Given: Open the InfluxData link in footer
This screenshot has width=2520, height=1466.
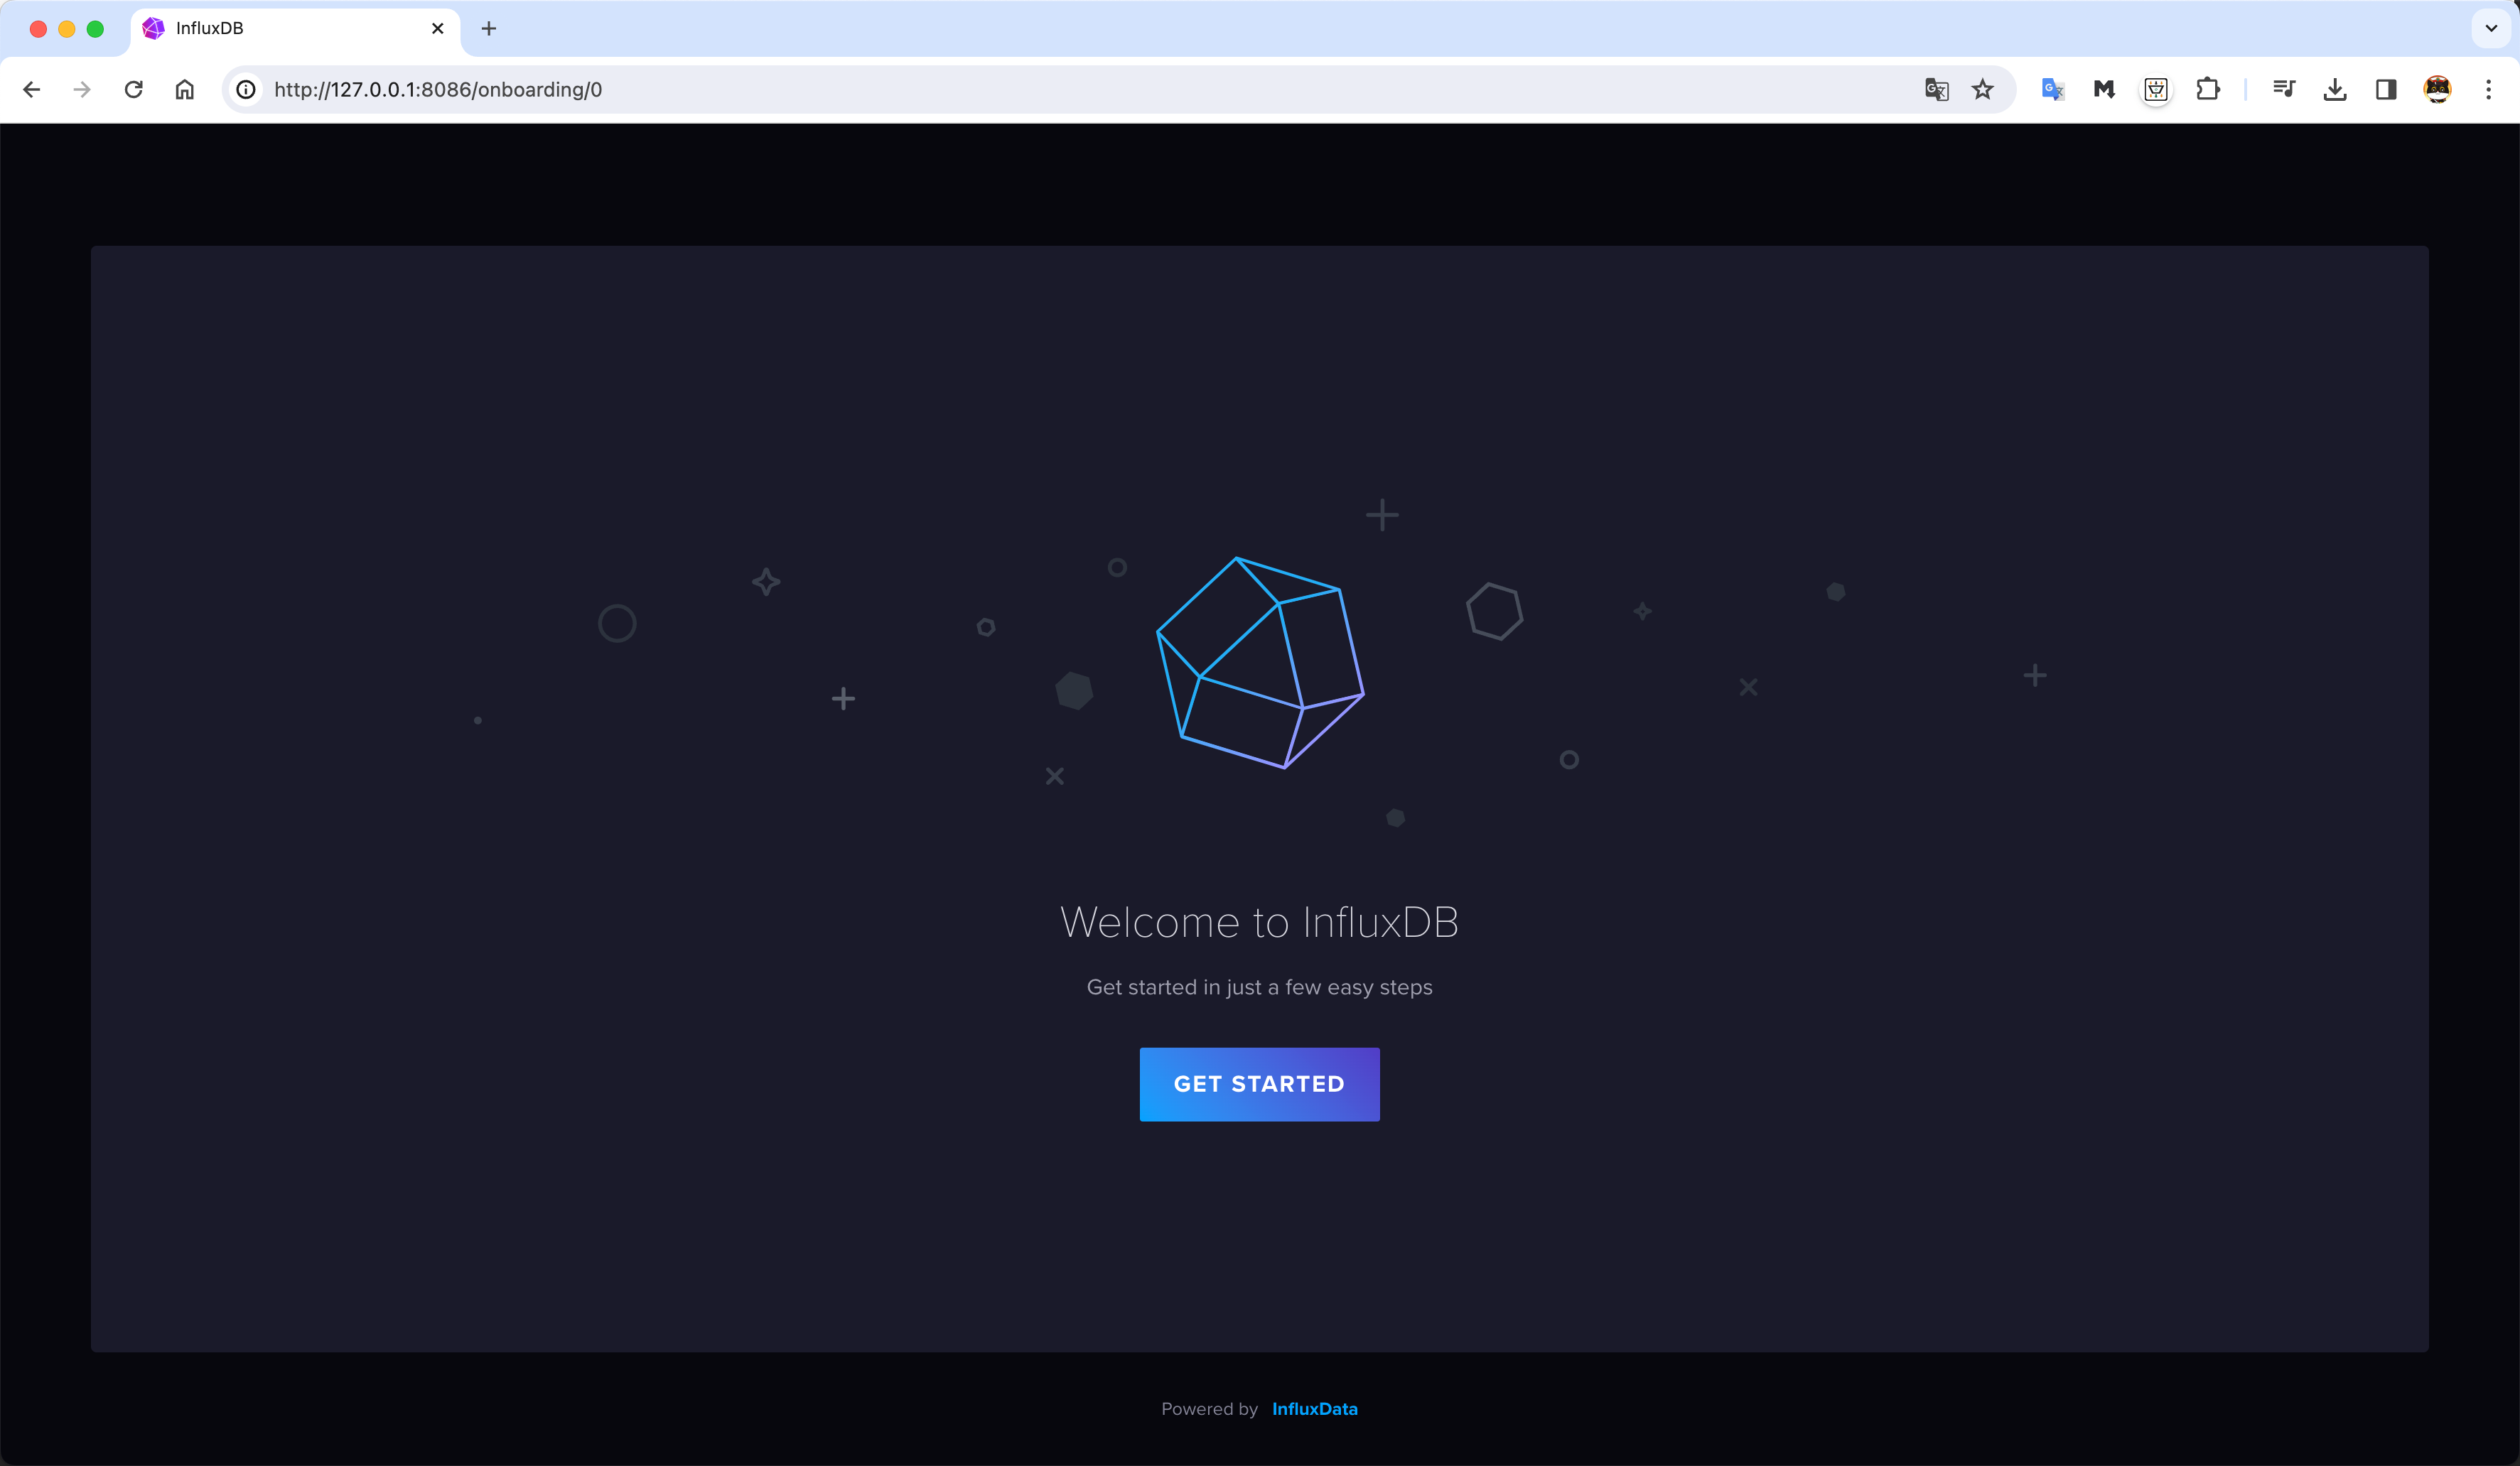Looking at the screenshot, I should click(x=1314, y=1409).
